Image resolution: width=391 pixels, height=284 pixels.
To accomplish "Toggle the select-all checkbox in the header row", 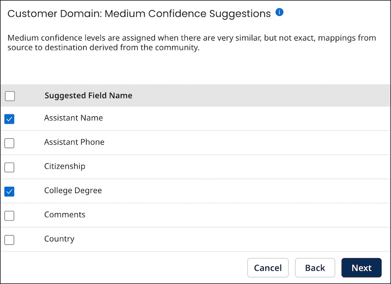I will coord(10,96).
